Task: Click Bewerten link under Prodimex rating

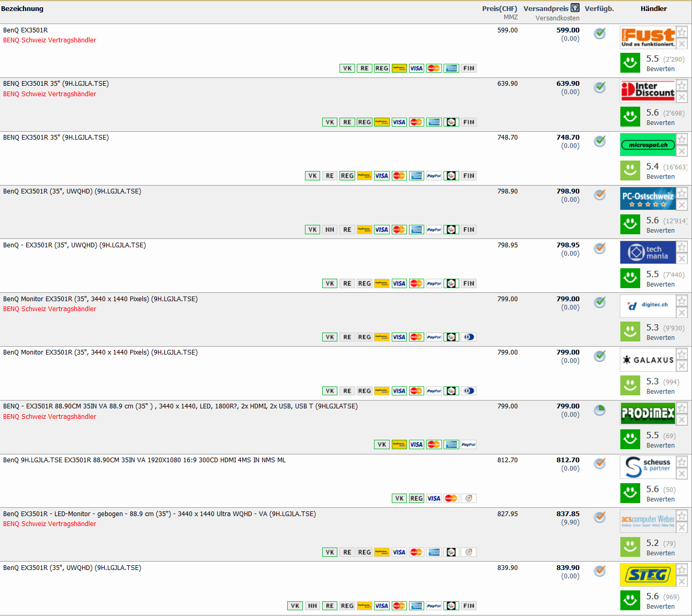Action: click(661, 446)
